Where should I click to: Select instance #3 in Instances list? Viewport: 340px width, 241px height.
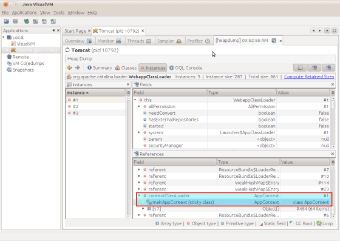(95, 113)
